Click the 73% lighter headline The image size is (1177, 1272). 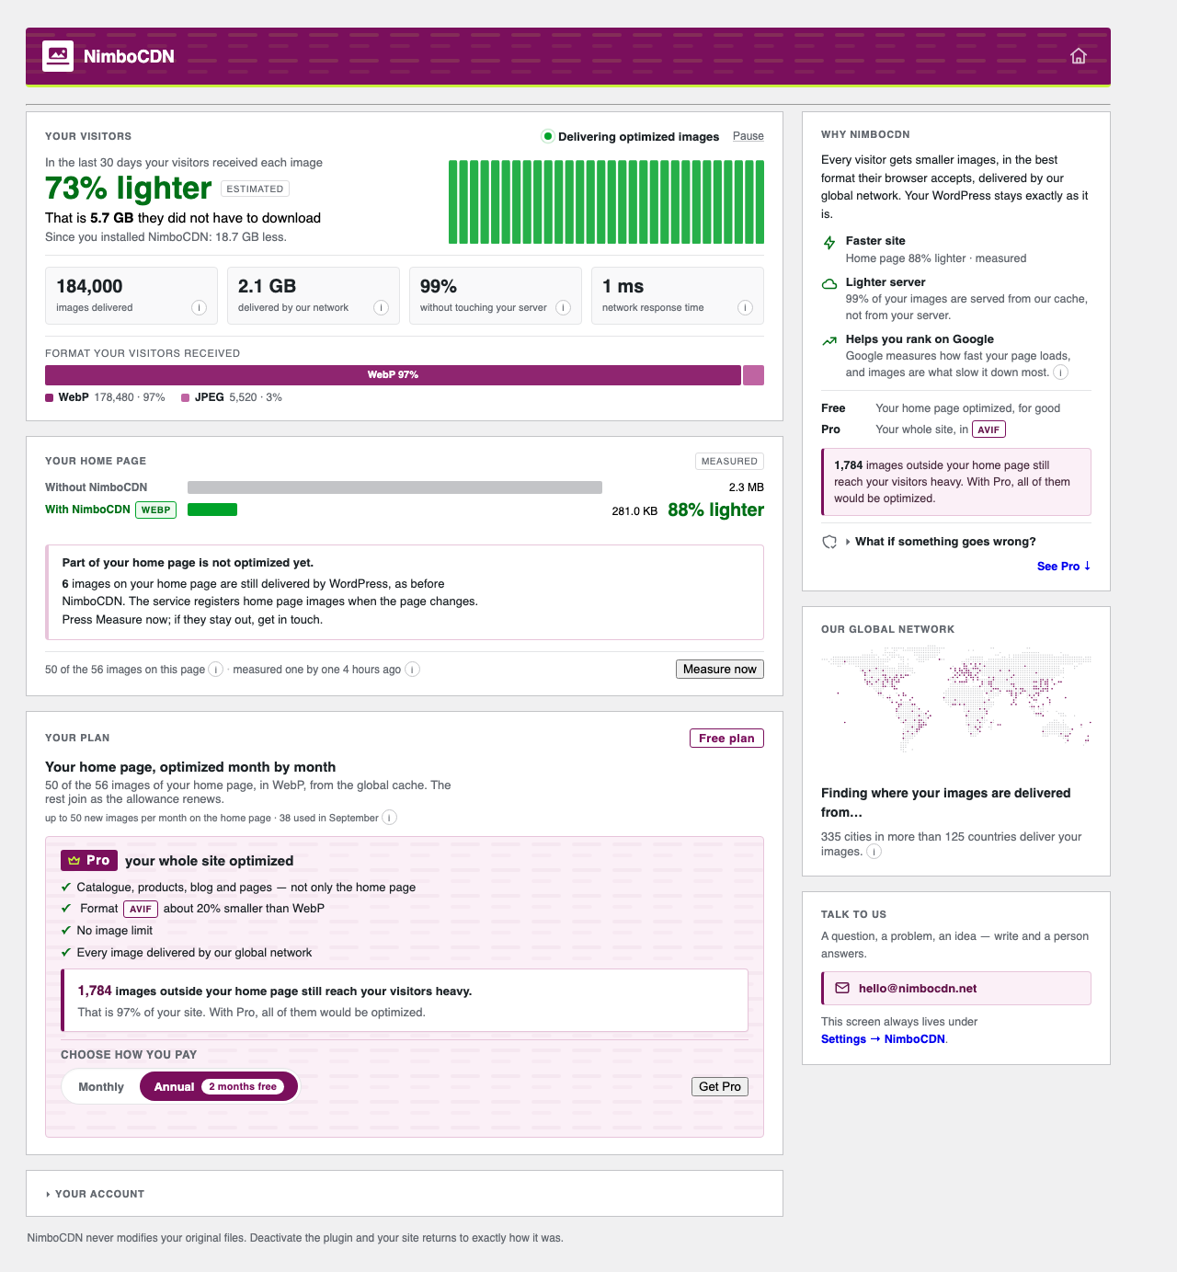pyautogui.click(x=128, y=188)
